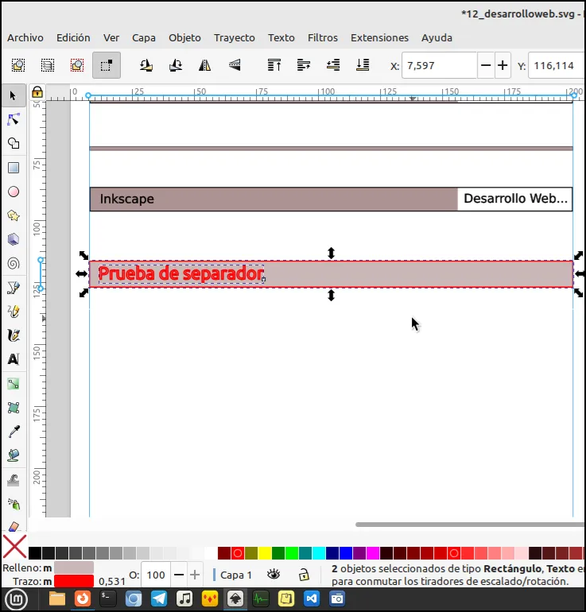Flip selection horizontally
586x612 pixels.
[204, 65]
